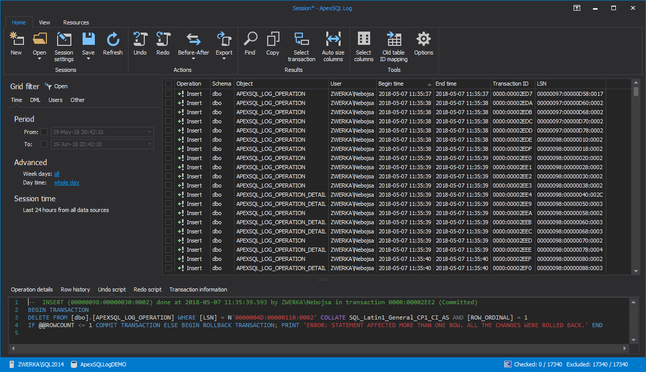Click the ApexSQLLogDEMO database status entry
The width and height of the screenshot is (646, 372).
click(98, 365)
